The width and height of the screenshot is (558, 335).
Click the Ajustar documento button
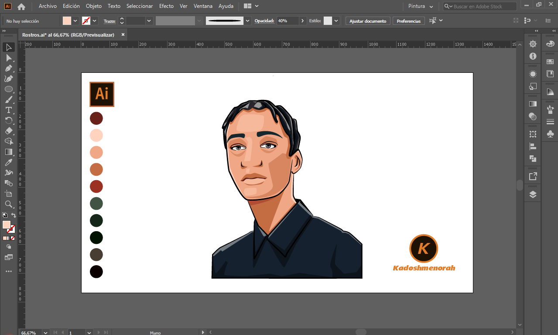point(367,21)
